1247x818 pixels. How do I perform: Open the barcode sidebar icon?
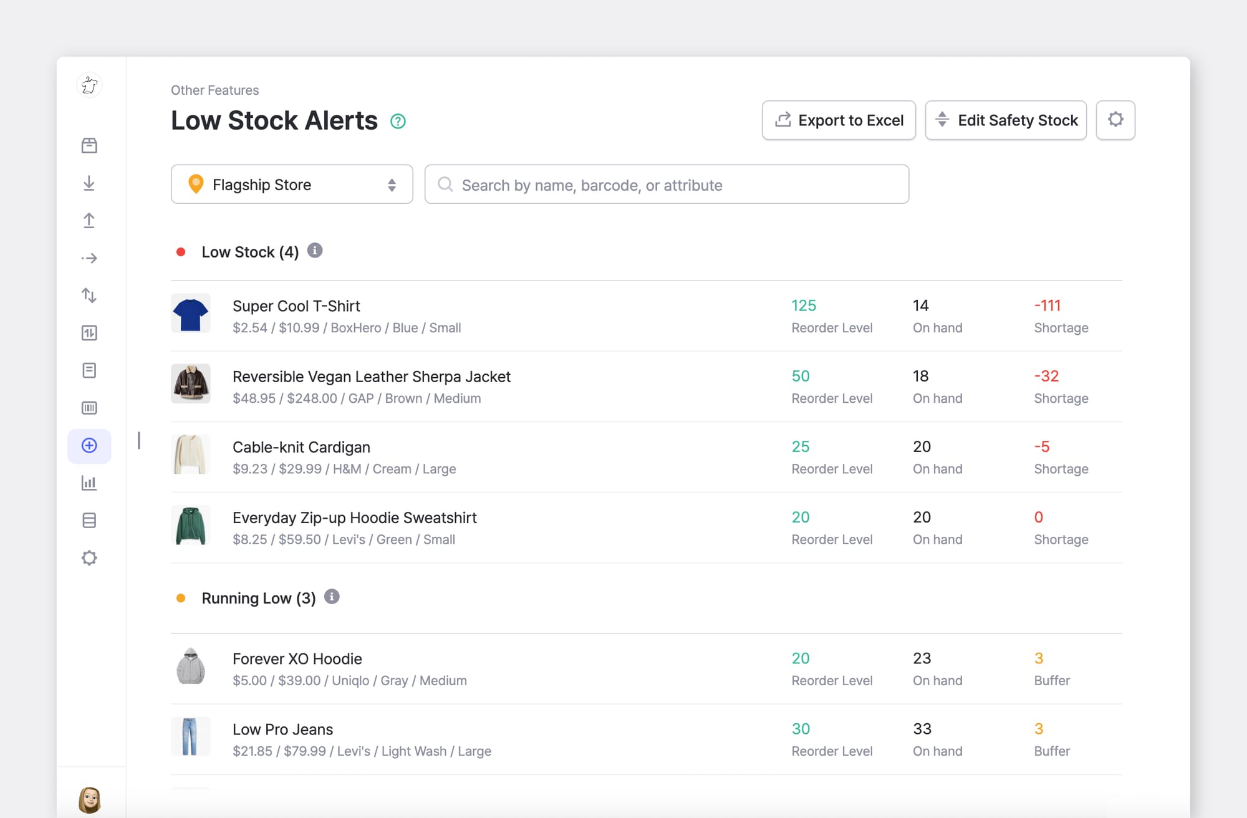[x=89, y=408]
